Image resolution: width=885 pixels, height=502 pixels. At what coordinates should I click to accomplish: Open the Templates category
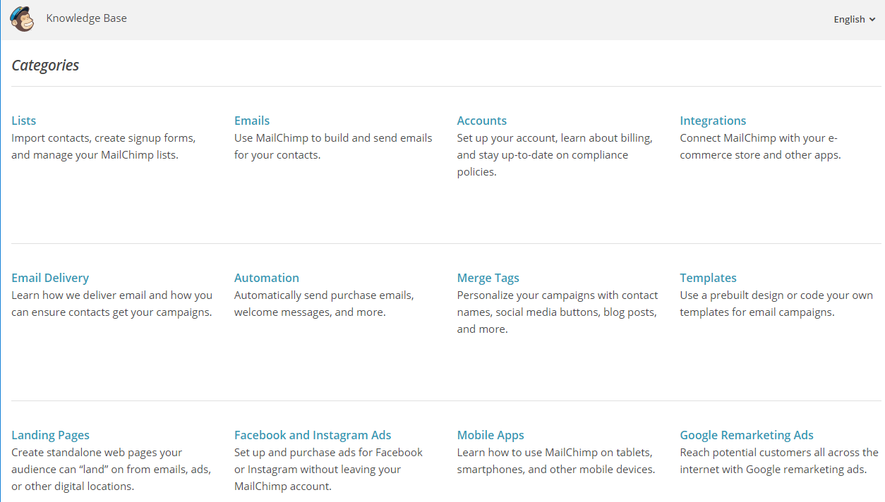pyautogui.click(x=708, y=277)
